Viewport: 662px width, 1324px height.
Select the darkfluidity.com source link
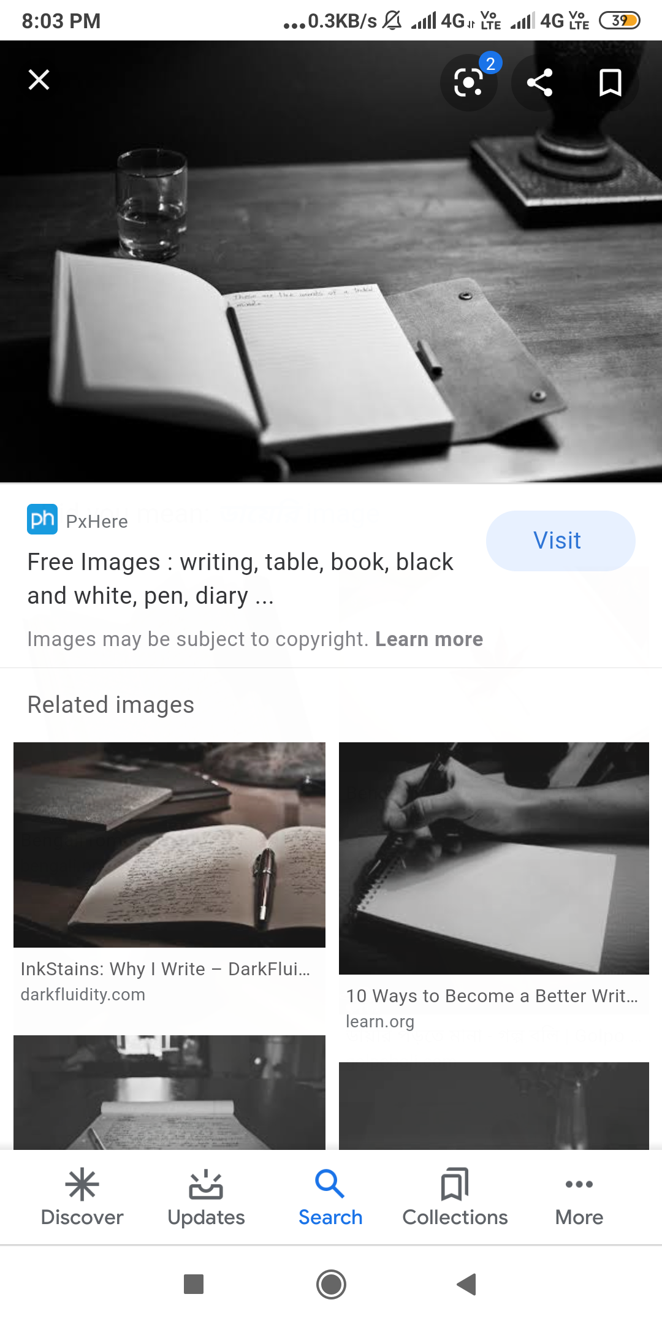pos(83,994)
